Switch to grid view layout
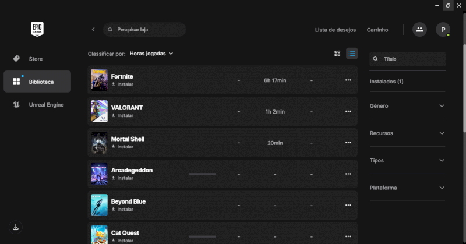The height and width of the screenshot is (244, 466). [x=337, y=54]
